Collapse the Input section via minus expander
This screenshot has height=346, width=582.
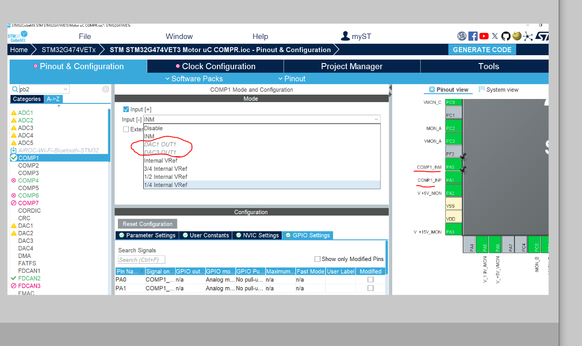(138, 119)
